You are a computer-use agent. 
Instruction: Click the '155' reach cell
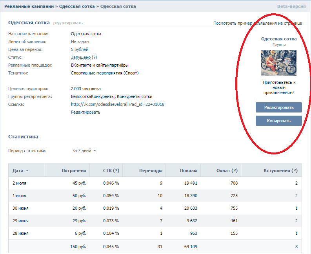click(x=234, y=233)
